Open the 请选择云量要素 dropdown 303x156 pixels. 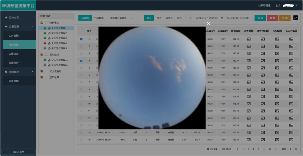click(x=122, y=18)
